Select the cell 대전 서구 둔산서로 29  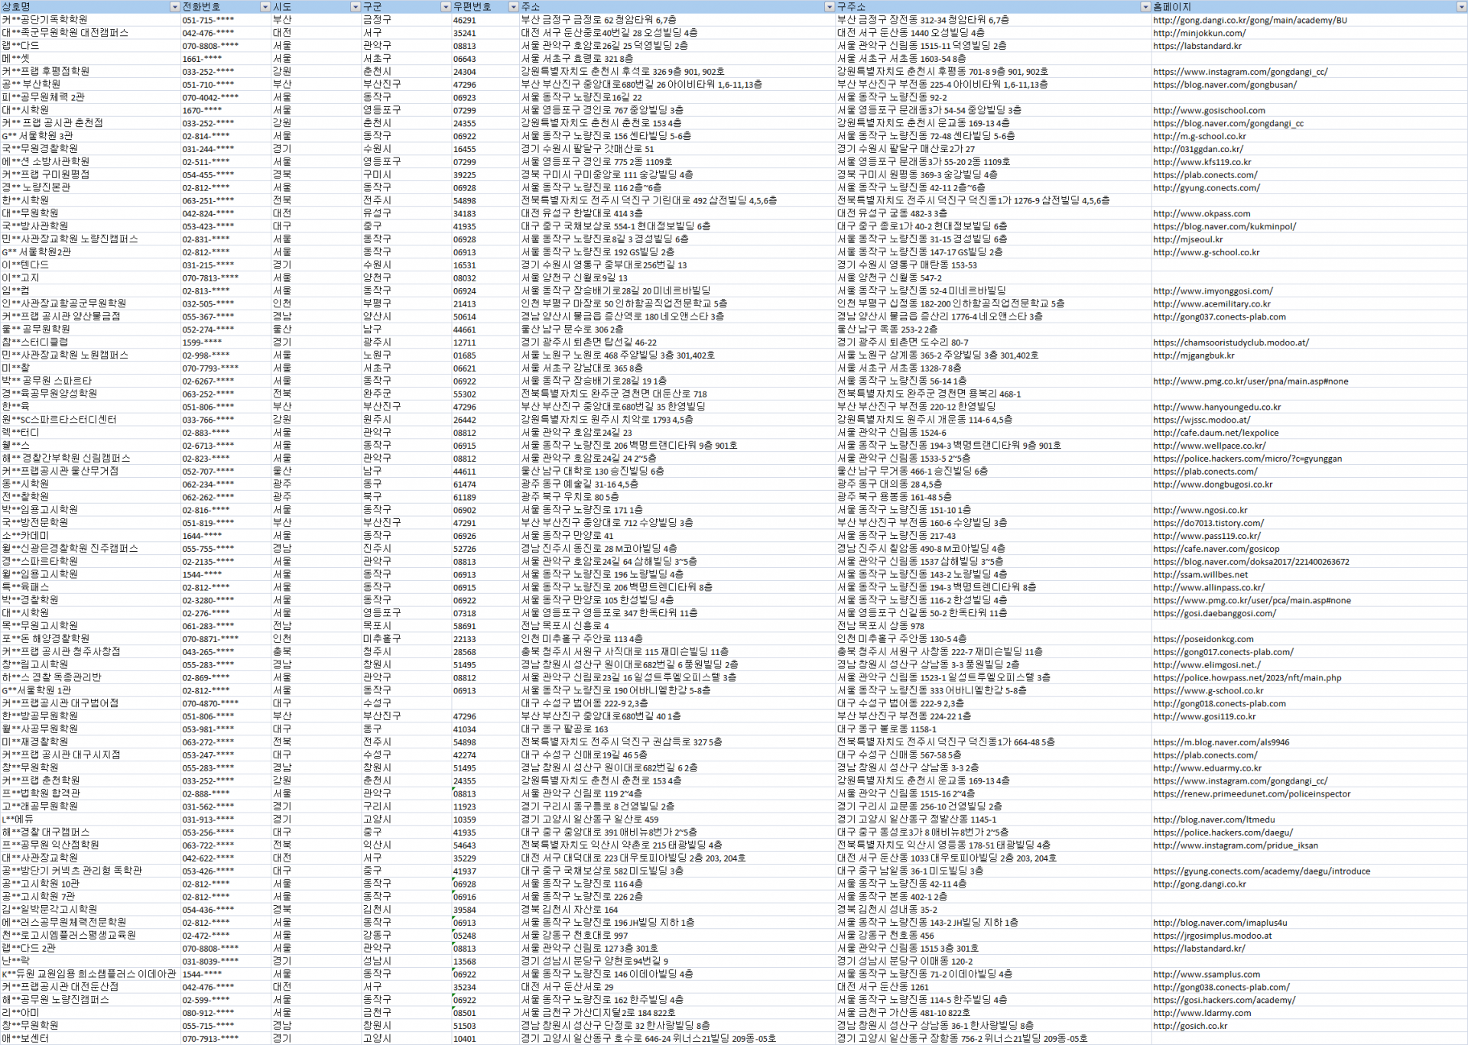coord(567,987)
